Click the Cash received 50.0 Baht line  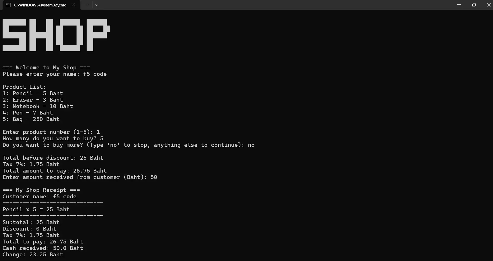(x=43, y=248)
